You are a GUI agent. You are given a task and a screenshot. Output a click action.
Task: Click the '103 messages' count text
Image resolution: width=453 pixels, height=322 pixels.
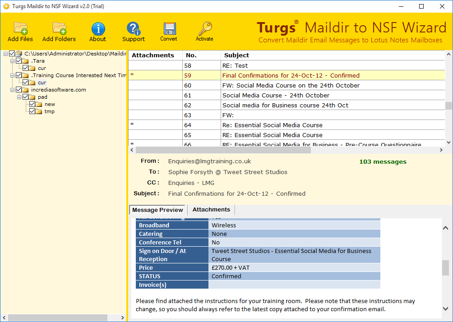pyautogui.click(x=383, y=162)
